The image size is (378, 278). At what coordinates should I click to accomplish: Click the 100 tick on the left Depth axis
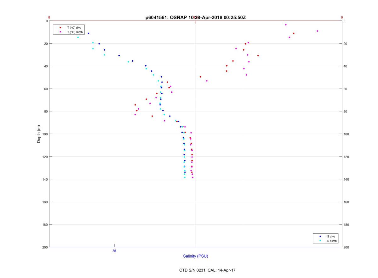[45, 134]
